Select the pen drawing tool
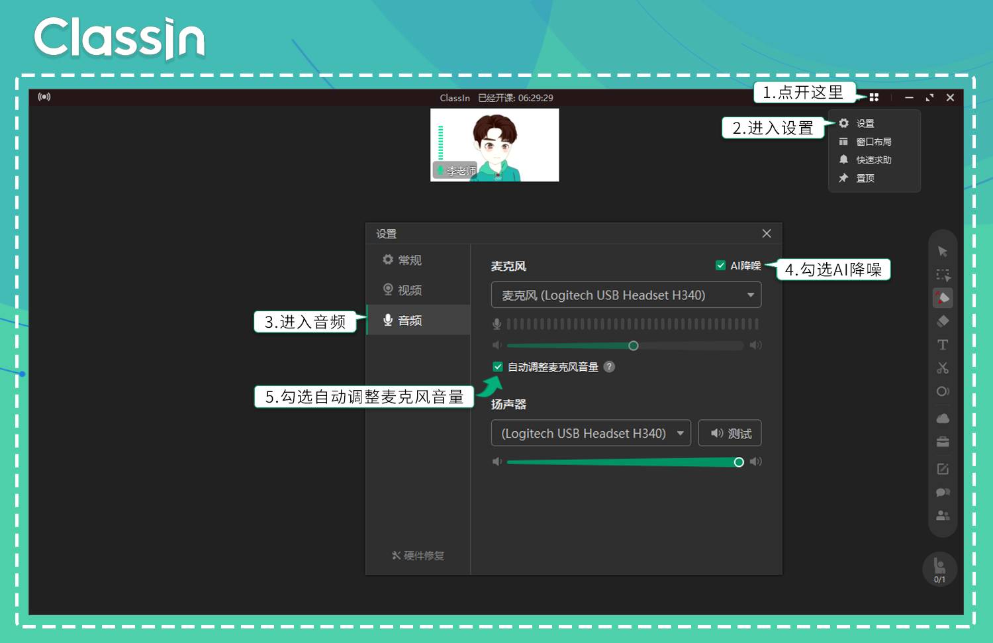Screen dimensions: 993x643 pyautogui.click(x=943, y=298)
